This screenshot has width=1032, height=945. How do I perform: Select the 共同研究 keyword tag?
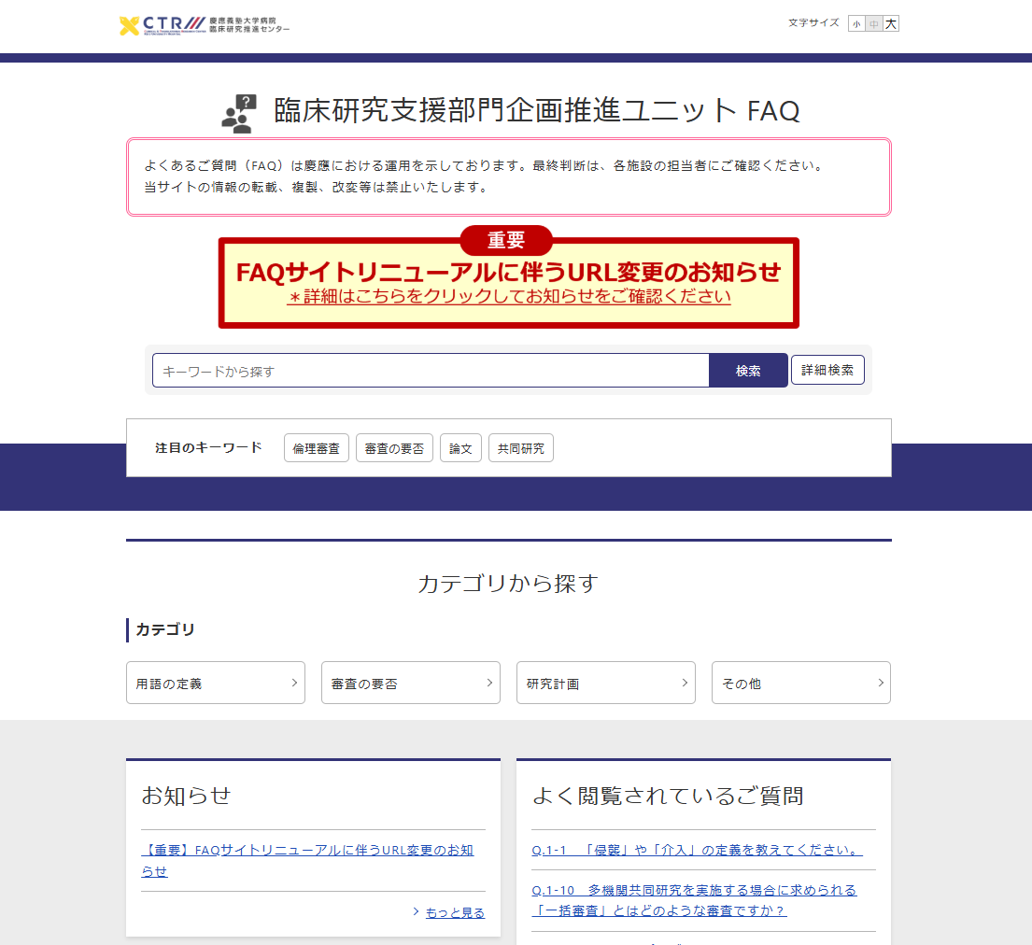pos(520,448)
